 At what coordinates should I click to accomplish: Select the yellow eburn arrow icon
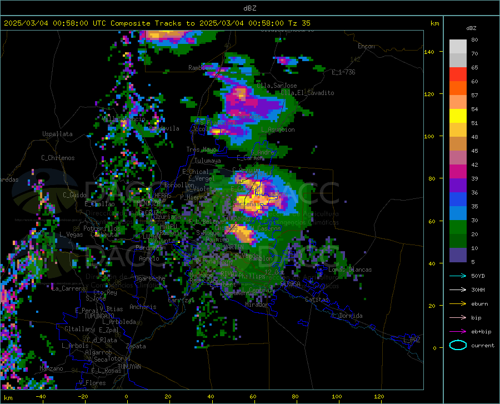click(x=458, y=303)
